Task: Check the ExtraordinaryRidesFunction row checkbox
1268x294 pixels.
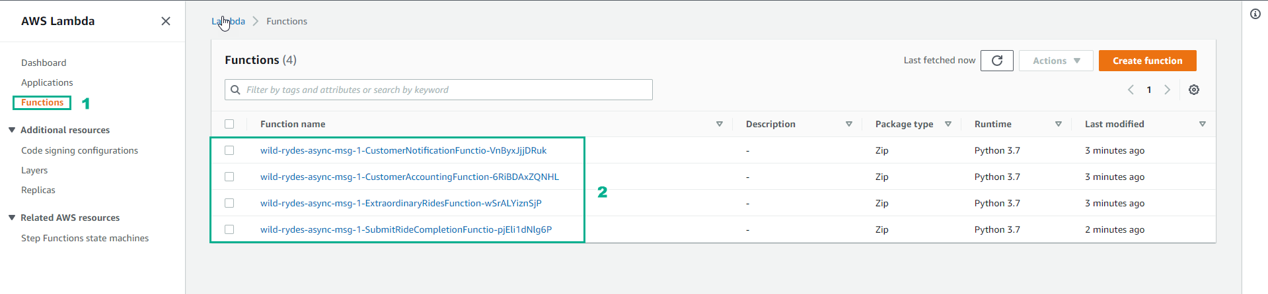Action: point(229,203)
